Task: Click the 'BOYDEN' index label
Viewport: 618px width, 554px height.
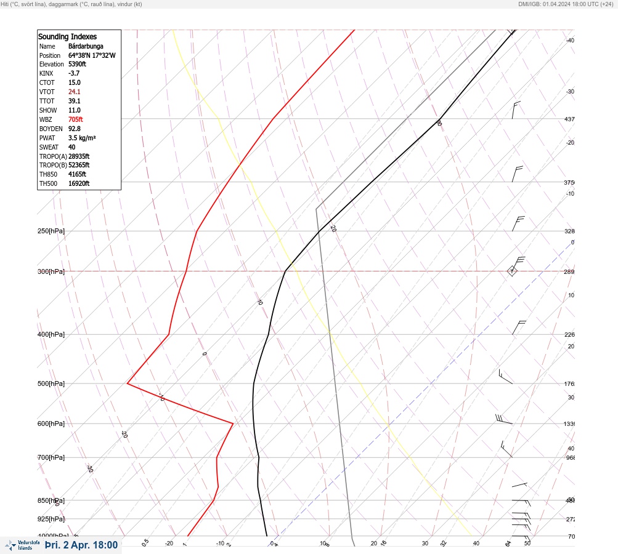Action: [x=51, y=129]
